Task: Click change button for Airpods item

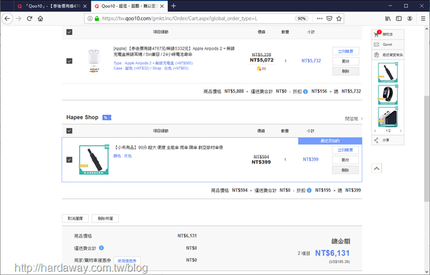Action: click(x=345, y=61)
